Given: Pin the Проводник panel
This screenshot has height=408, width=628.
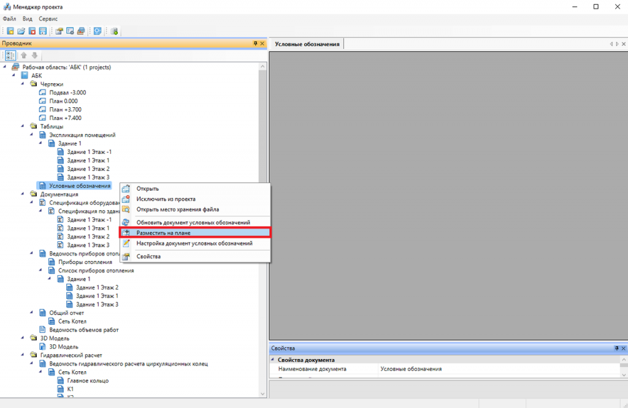Looking at the screenshot, I should click(x=256, y=43).
